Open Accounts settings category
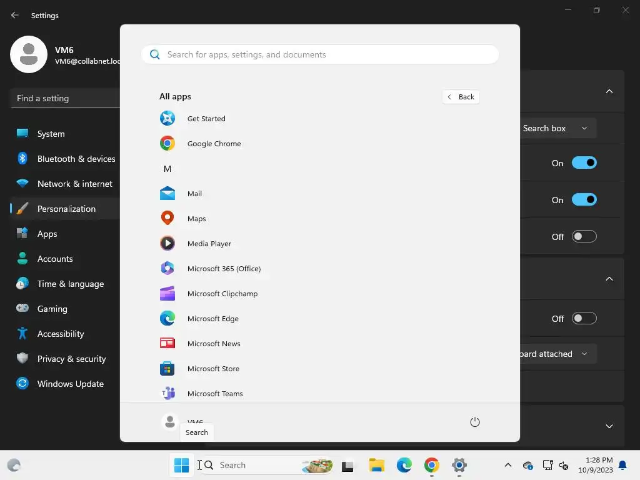This screenshot has width=640, height=480. [65, 259]
